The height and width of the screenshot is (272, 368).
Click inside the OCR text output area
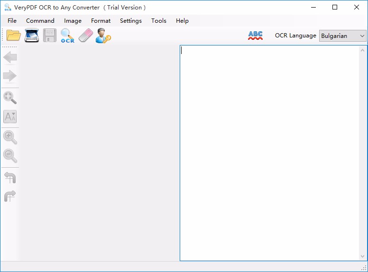pyautogui.click(x=269, y=153)
